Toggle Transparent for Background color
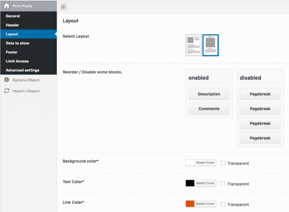 point(223,163)
